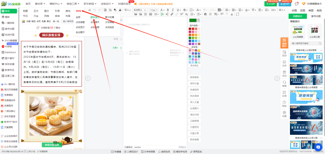Viewport: 325px width, 154px height.
Task: Select 趣味滑动 in SVG submenu
Action: point(95,17)
